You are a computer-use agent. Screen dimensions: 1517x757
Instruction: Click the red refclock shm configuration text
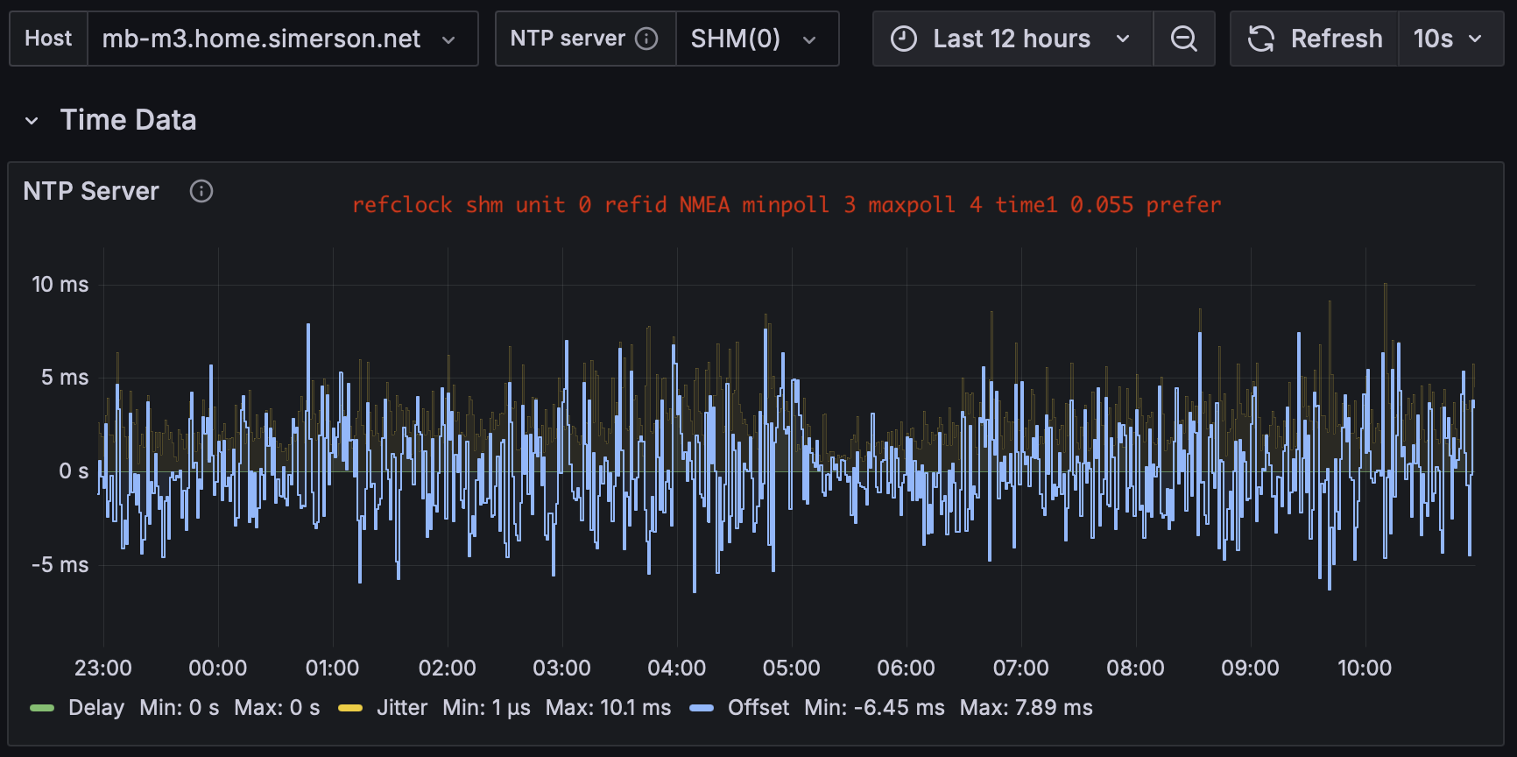tap(787, 205)
